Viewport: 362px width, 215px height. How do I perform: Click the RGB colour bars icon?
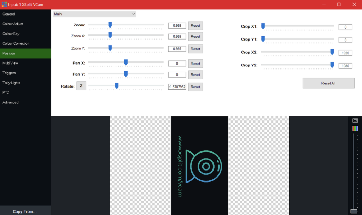pyautogui.click(x=355, y=129)
